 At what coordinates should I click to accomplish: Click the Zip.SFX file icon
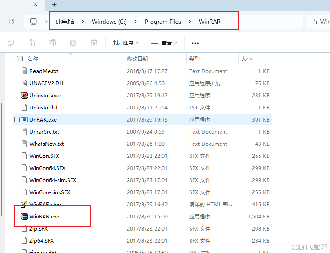24,228
